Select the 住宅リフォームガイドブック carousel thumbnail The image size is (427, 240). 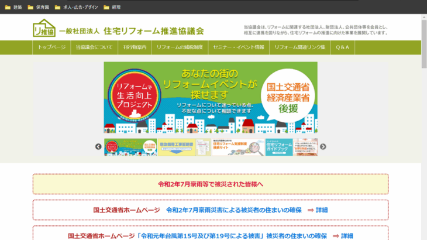coord(278,147)
